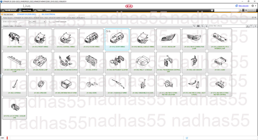Open the (91-940) Instrument Cluster thumbnail
The image size is (258, 140).
point(117,63)
